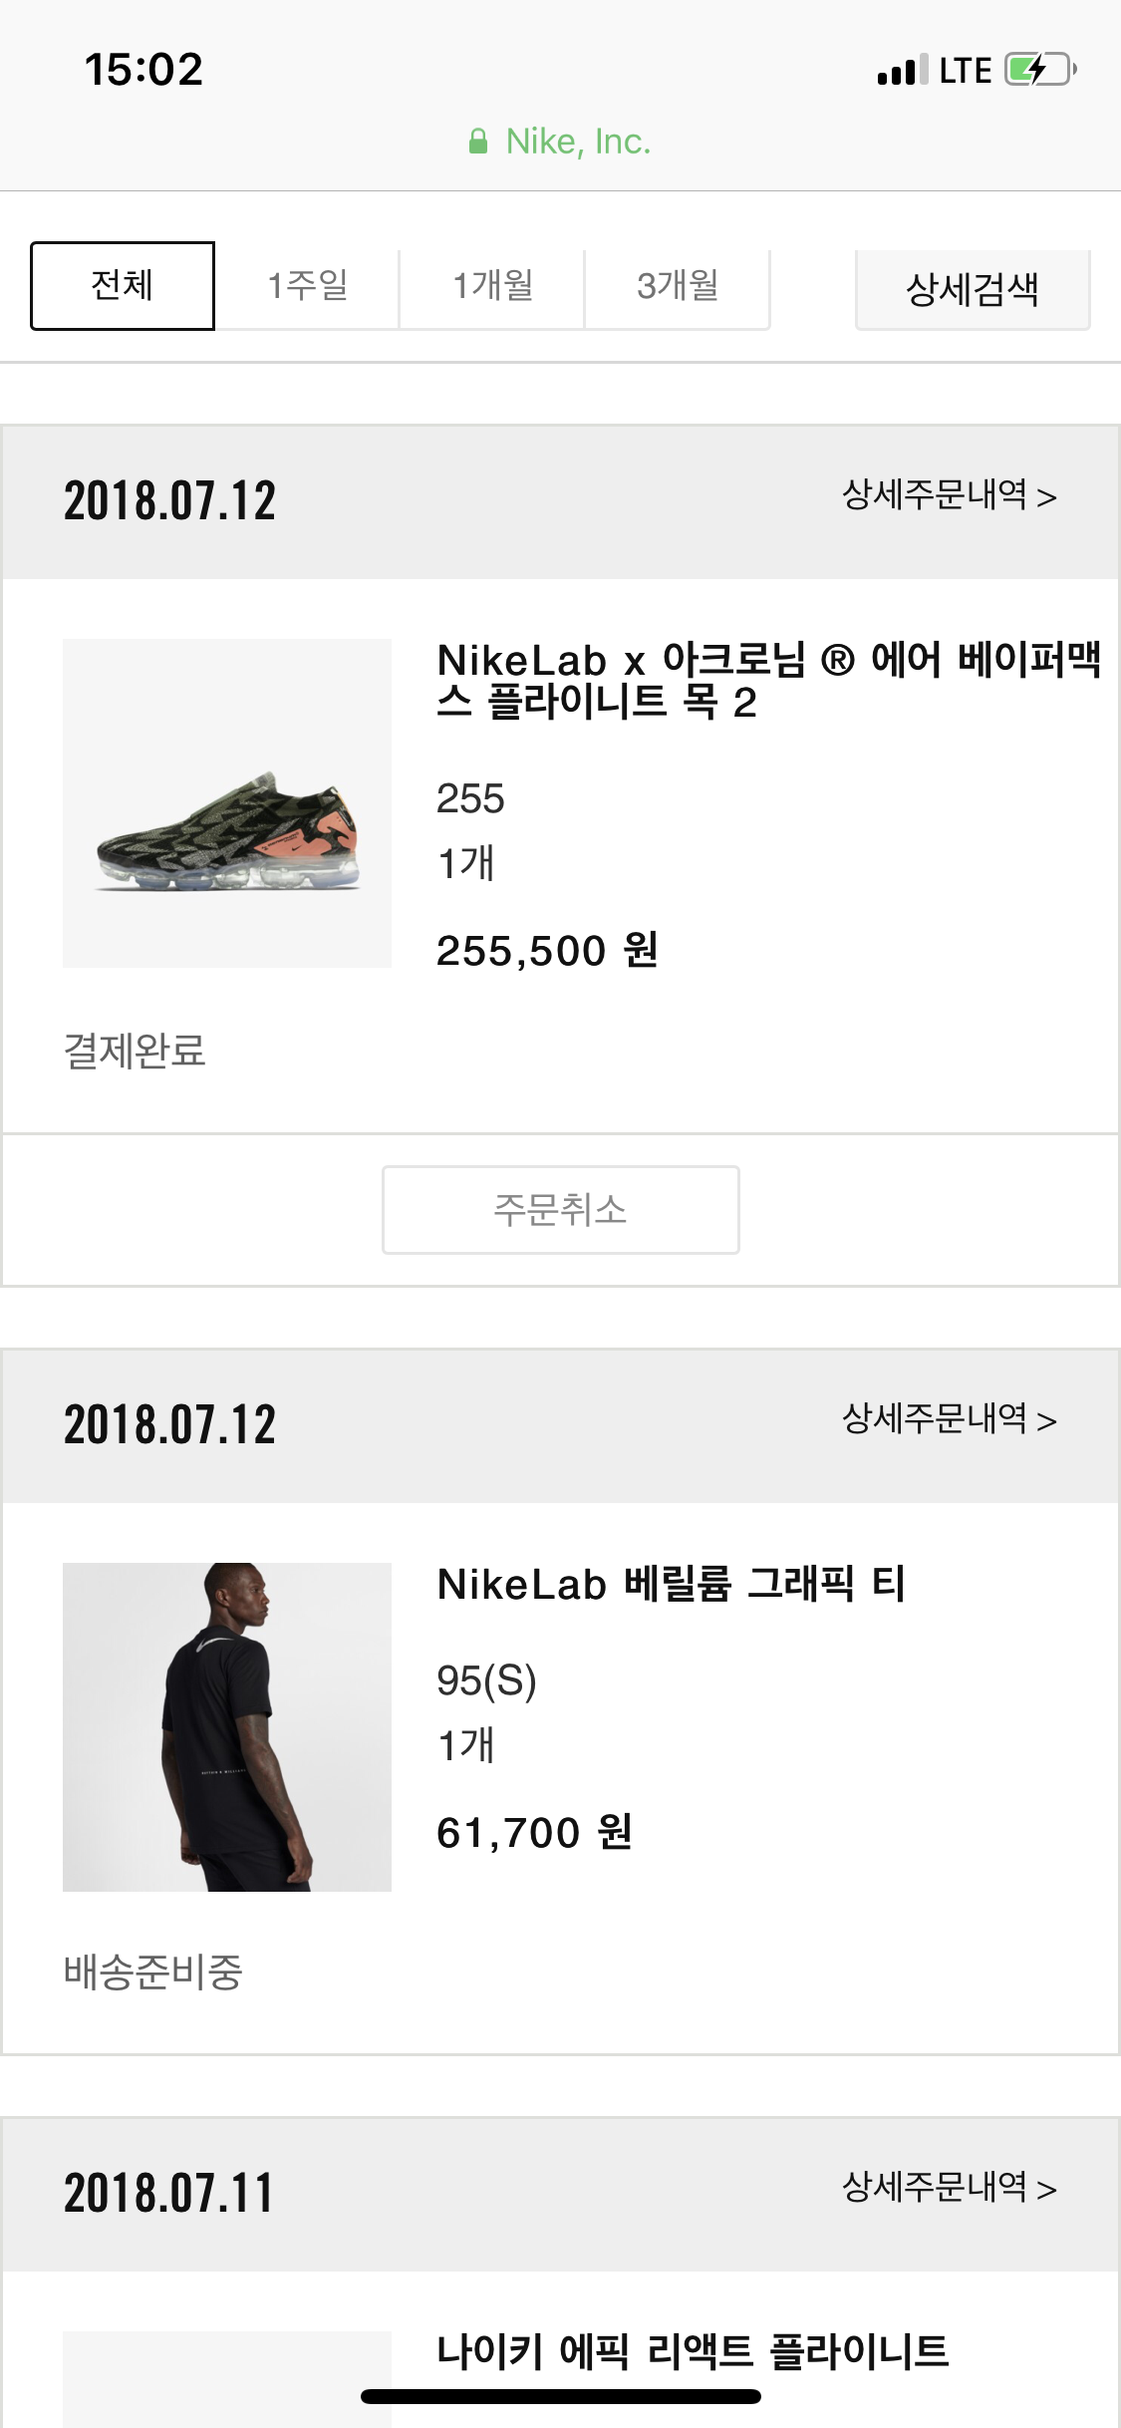Tap the VaporMax Moc 2 shoe thumbnail
1121x2428 pixels.
pos(227,803)
